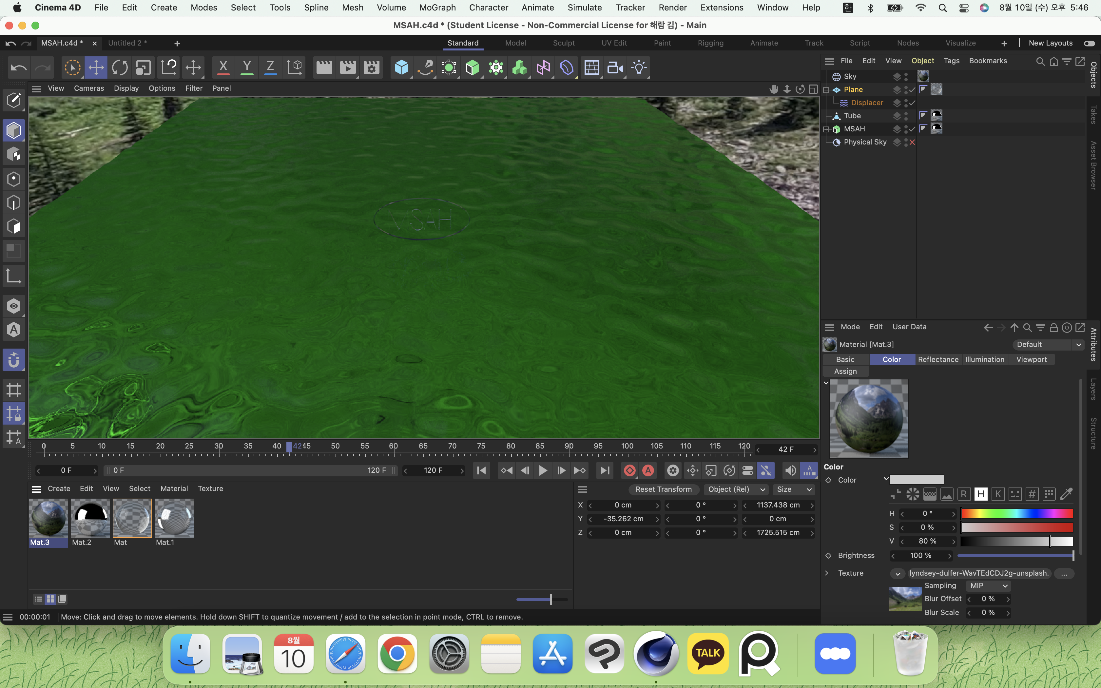This screenshot has height=688, width=1101.
Task: Open the texture options dropdown arrow
Action: (898, 573)
